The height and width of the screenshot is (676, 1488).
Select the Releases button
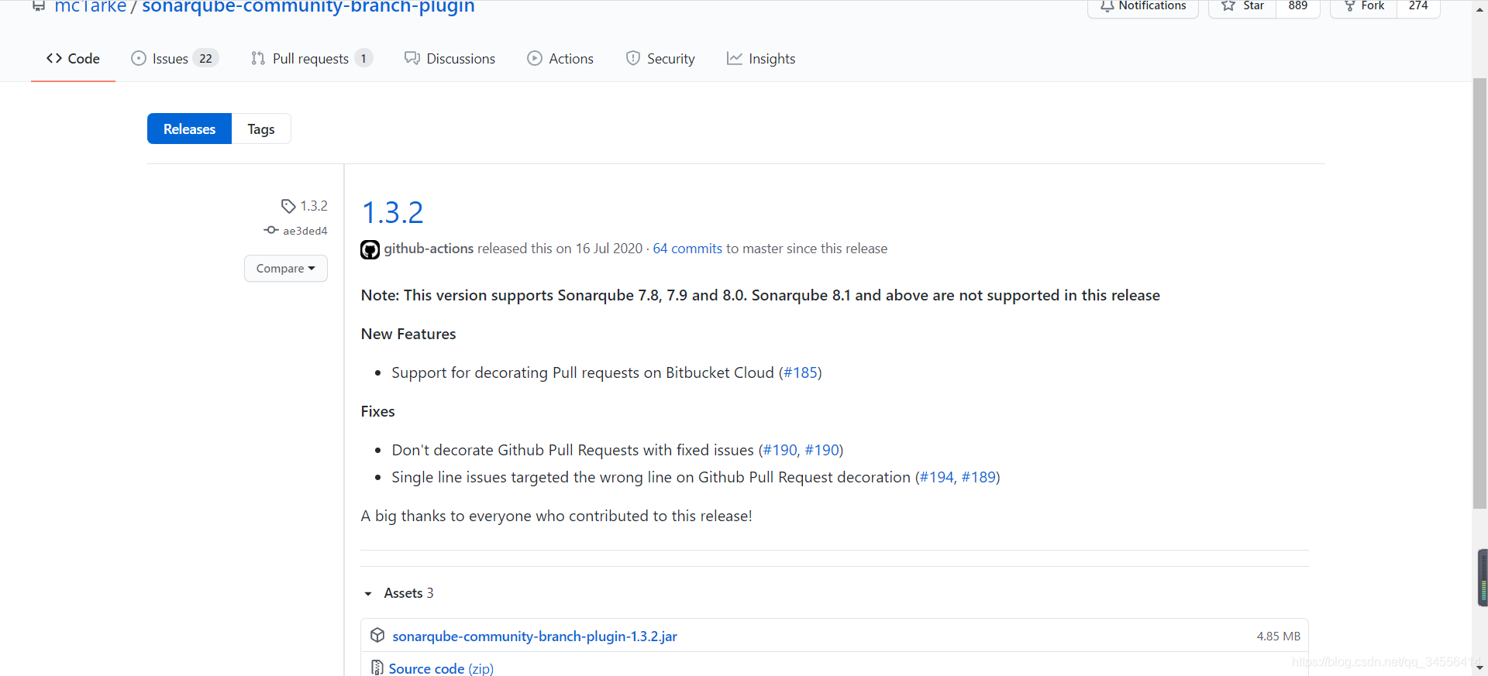pos(189,129)
